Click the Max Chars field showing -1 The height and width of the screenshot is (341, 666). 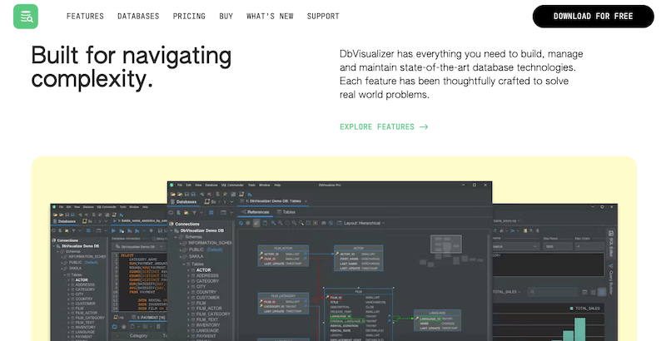click(589, 246)
